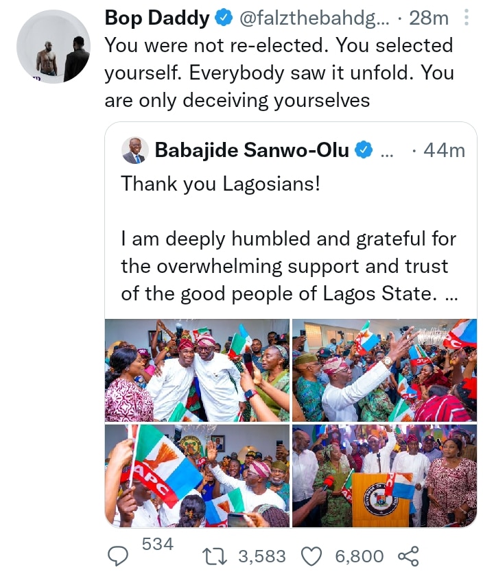This screenshot has width=494, height=574.
Task: Click the reply speech bubble icon
Action: coord(121,555)
